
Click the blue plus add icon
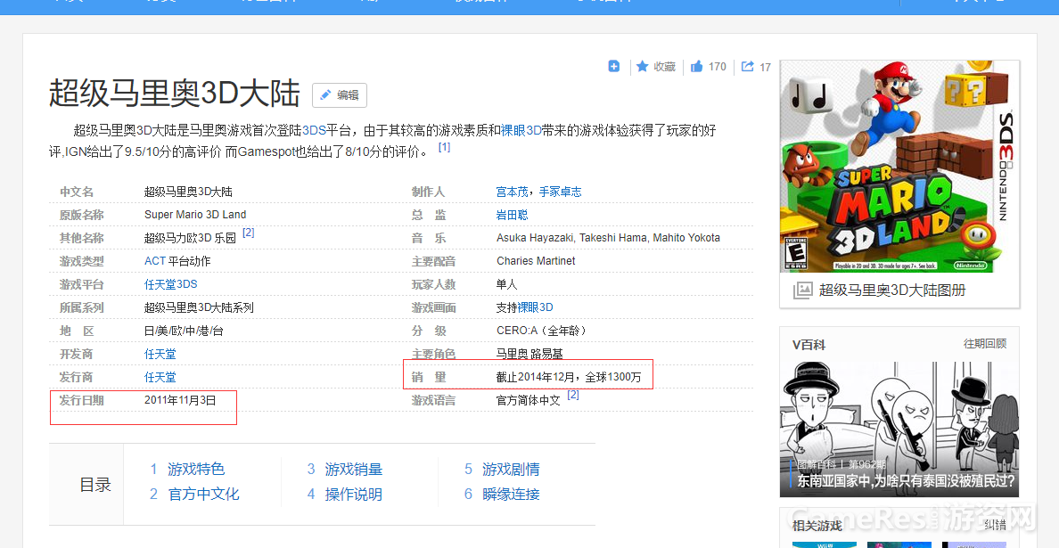pyautogui.click(x=614, y=66)
